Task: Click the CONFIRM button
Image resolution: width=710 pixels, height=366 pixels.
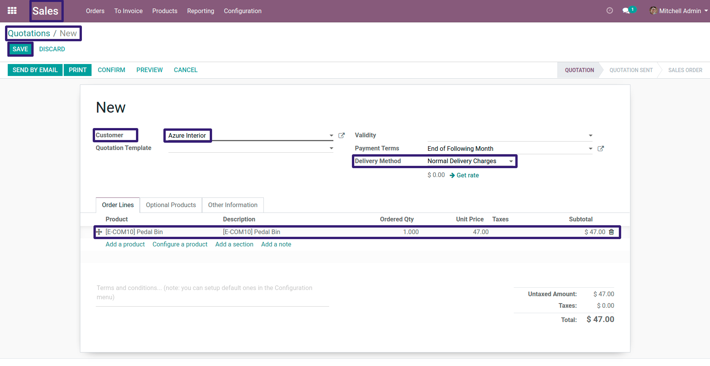Action: pyautogui.click(x=111, y=70)
